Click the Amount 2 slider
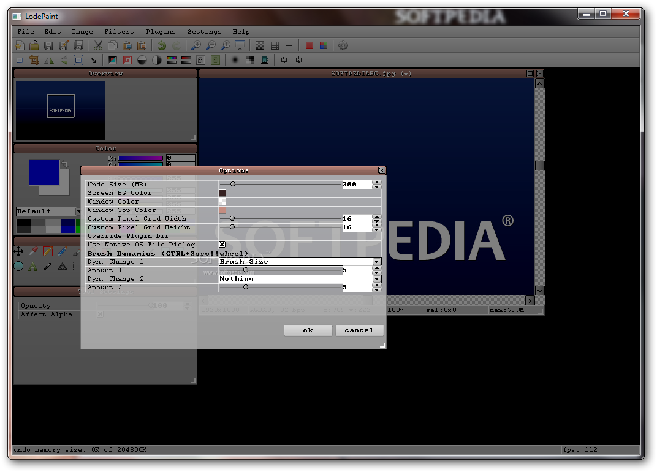 pyautogui.click(x=280, y=287)
